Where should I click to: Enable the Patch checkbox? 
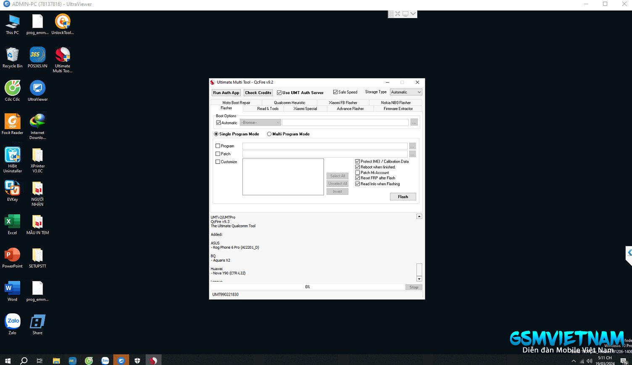(223, 154)
